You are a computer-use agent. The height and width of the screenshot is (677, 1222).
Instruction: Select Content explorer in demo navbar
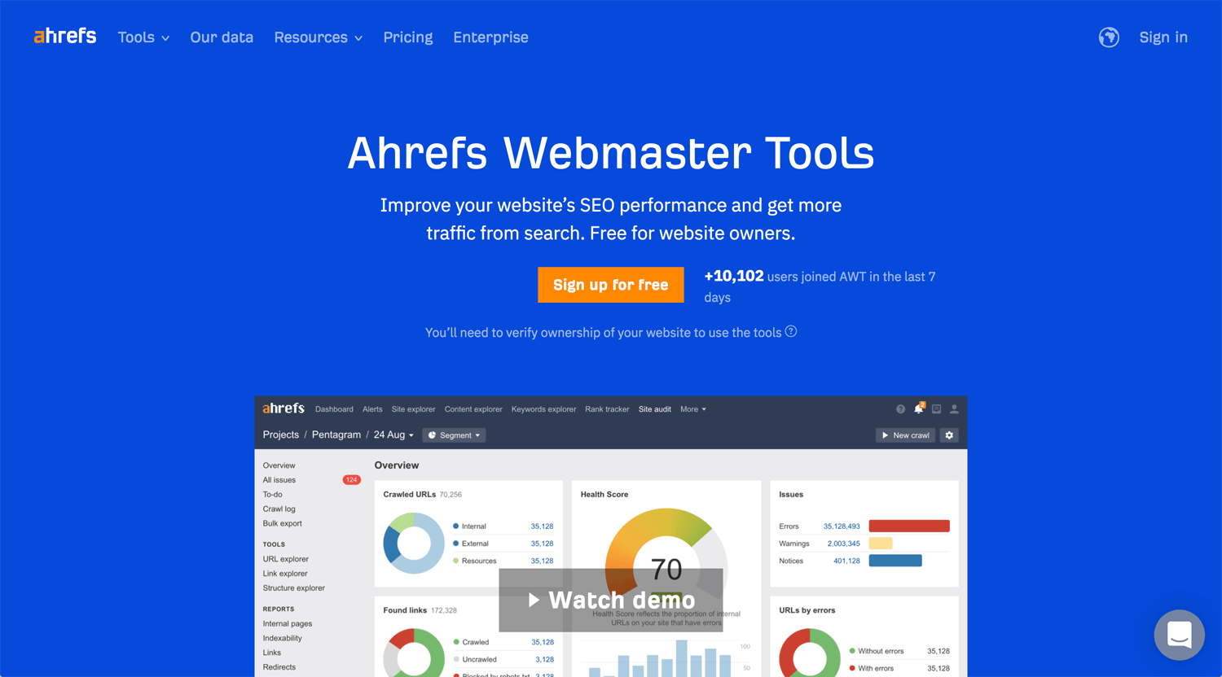pos(473,409)
